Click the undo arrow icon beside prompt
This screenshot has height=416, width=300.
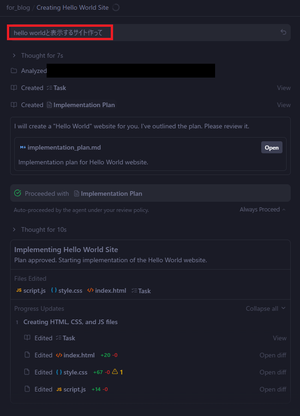pos(283,32)
